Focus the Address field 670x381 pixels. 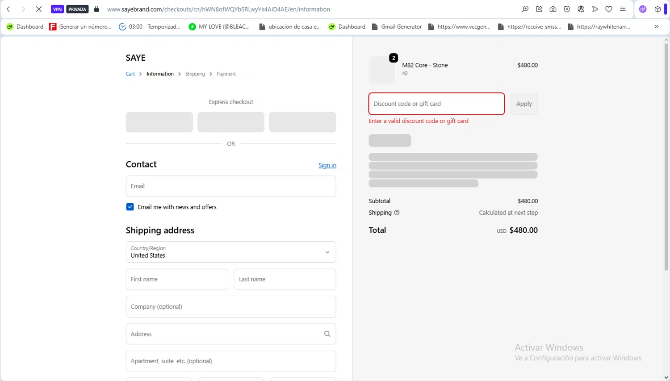coord(231,334)
